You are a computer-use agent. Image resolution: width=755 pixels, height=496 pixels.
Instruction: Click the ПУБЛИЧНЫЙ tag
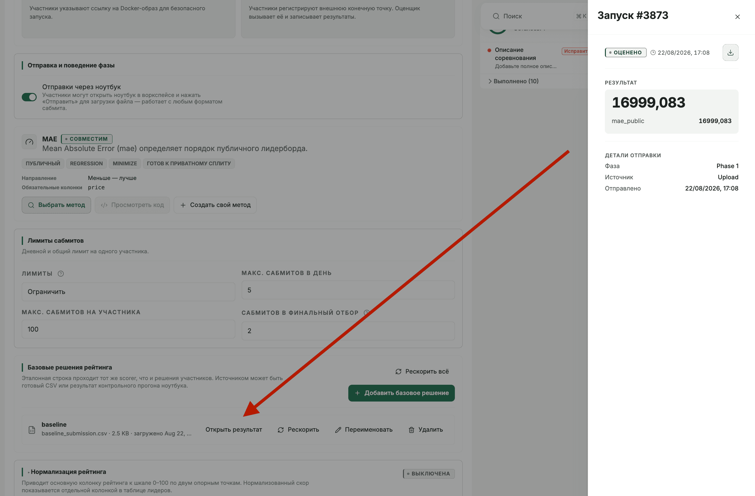(x=43, y=163)
